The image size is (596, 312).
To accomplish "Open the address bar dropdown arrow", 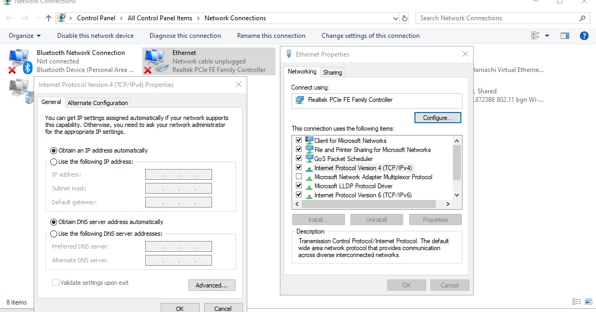I will pos(395,18).
